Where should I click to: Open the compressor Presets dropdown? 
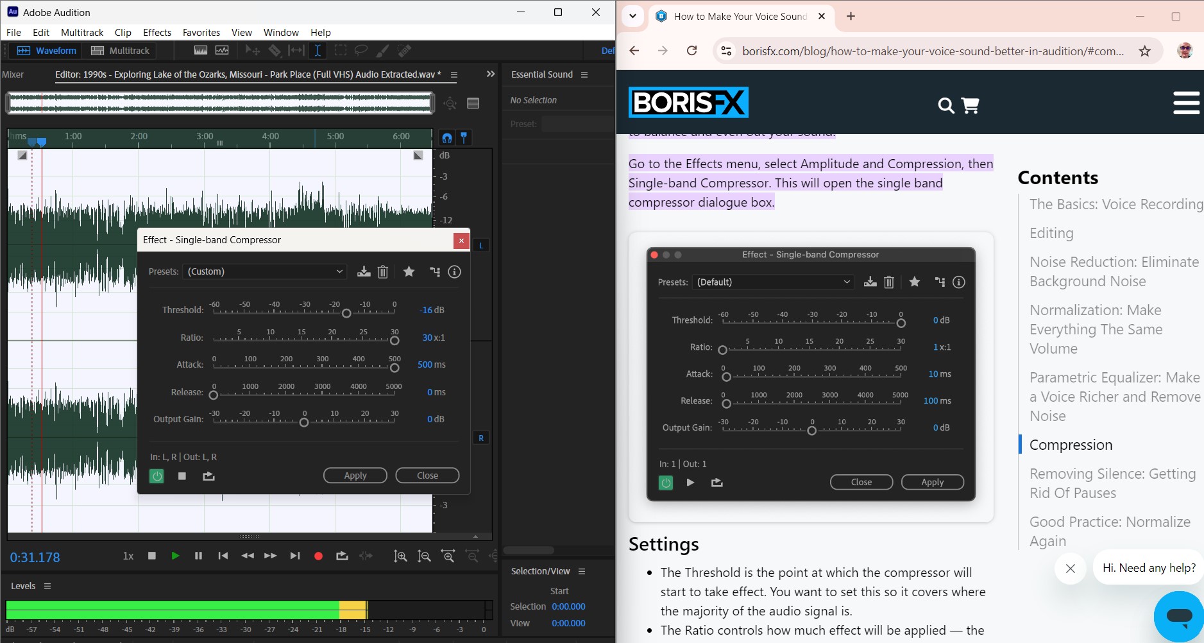pyautogui.click(x=265, y=271)
